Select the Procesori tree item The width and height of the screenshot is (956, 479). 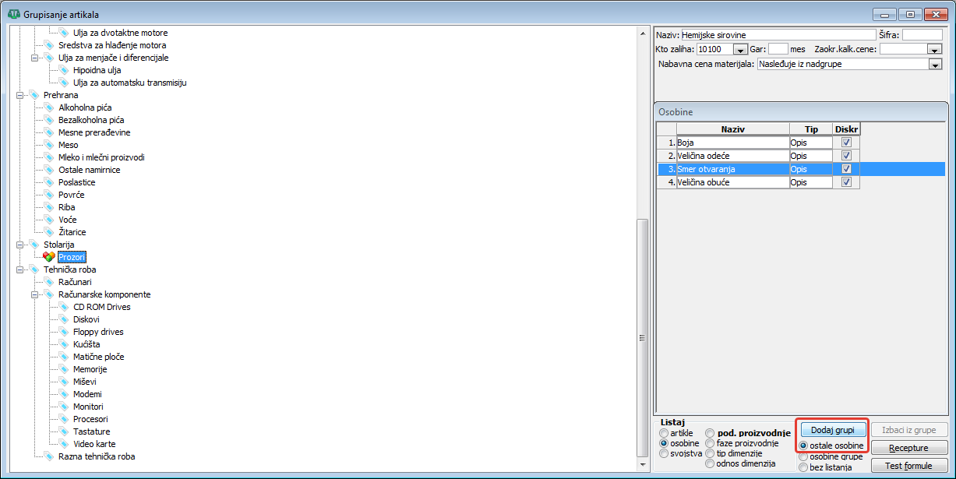tap(90, 419)
